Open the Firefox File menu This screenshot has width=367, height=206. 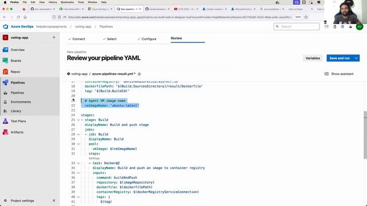pyautogui.click(x=25, y=2)
